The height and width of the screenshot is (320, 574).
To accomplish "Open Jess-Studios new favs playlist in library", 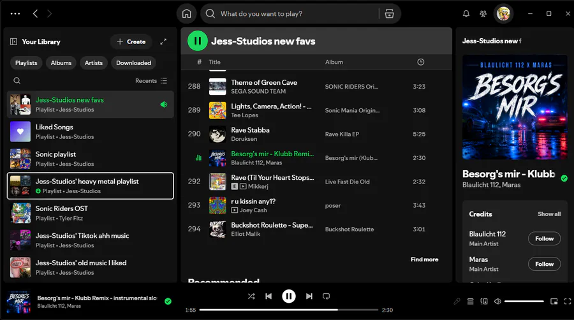I will click(91, 105).
